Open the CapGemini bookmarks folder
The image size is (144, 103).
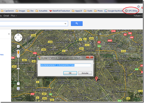[x=7, y=11]
